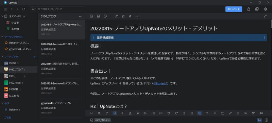Click the insert image icon
This screenshot has width=272, height=123.
coord(98,16)
